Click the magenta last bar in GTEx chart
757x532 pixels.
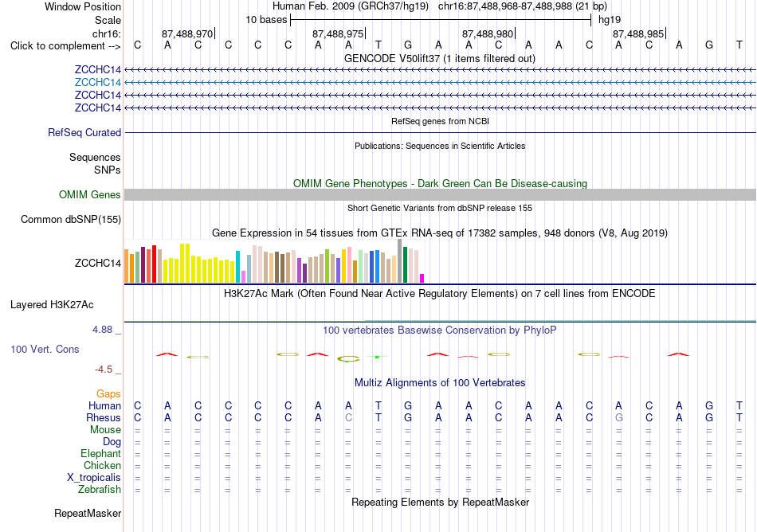[x=422, y=278]
